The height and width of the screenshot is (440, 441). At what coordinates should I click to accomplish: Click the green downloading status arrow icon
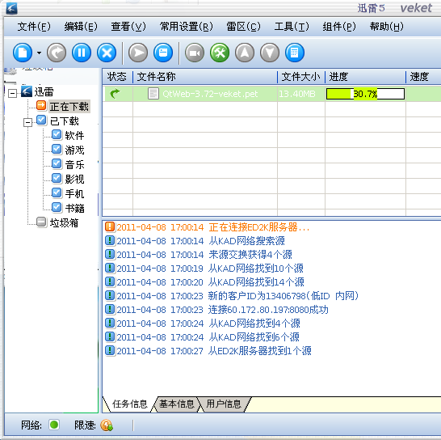click(115, 94)
